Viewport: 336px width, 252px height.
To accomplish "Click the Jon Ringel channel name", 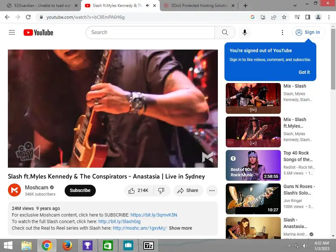I will pyautogui.click(x=292, y=200).
